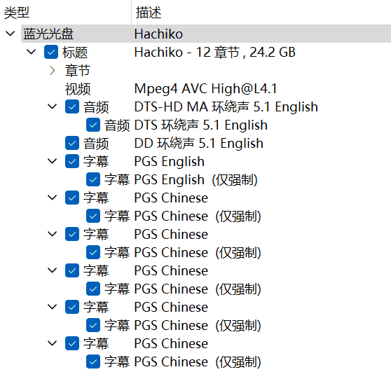Select the Hachiko - 12 章节, 24.2 GB description
Screen dimensions: 391x372
(214, 53)
